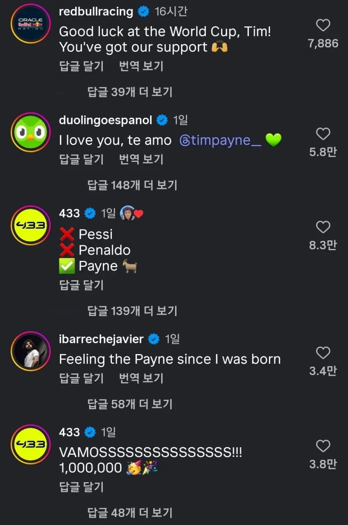
Task: Tap the heart on 433's Pessi Penaldo comment
Action: tap(323, 227)
